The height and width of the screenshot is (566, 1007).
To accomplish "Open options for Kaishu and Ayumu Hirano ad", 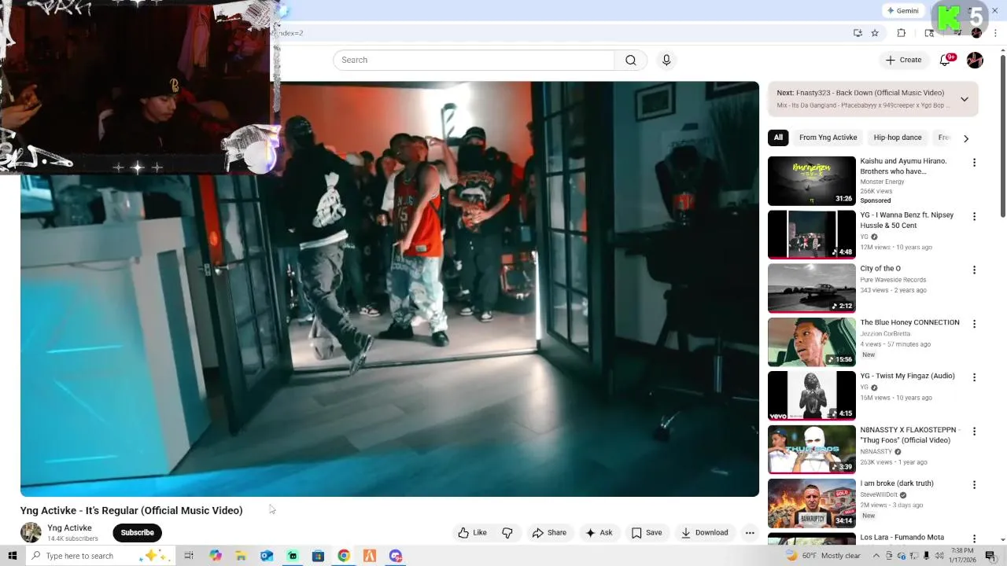I will tap(974, 163).
